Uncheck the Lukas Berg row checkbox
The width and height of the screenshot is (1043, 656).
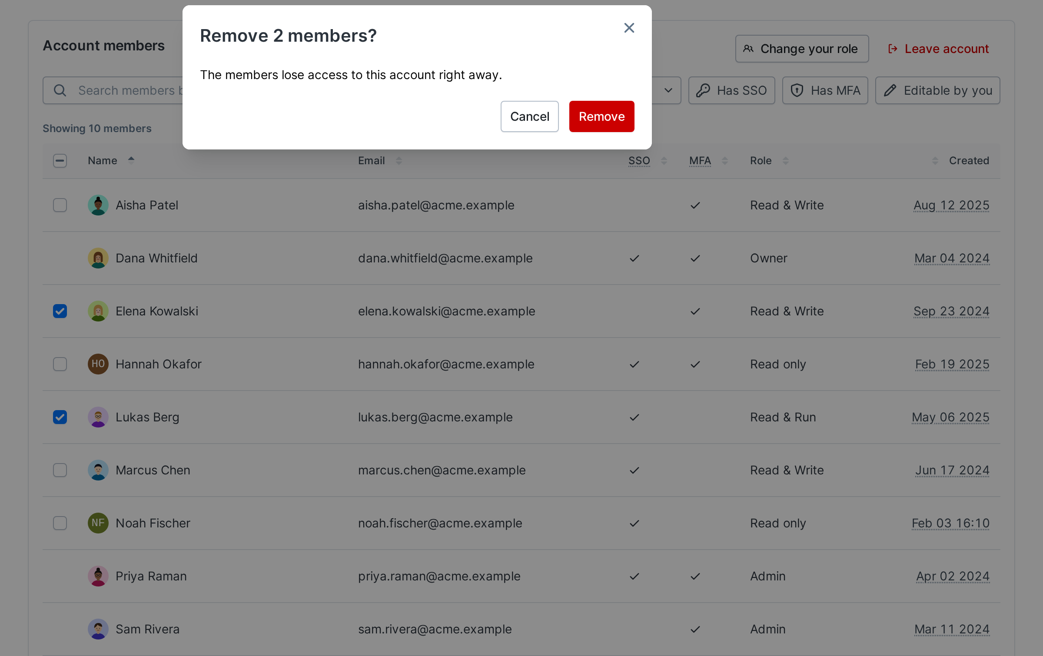[x=60, y=417]
